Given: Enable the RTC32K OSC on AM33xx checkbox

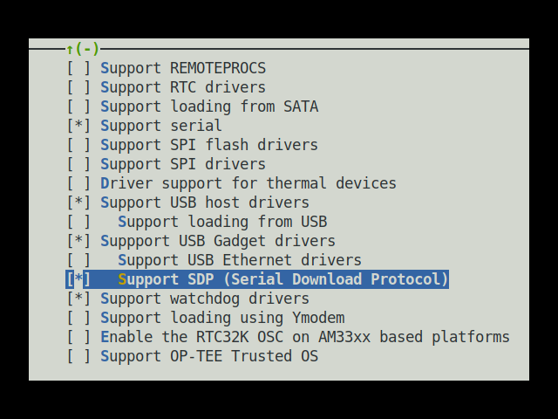Looking at the screenshot, I should coord(79,337).
